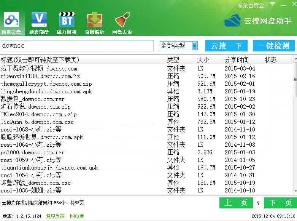Select row rosi-1064-小莉.zip等
This screenshot has height=221, width=297.
coord(146,145)
